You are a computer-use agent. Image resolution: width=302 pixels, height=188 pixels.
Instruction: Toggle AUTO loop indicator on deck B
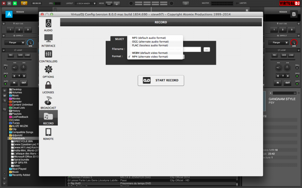pyautogui.click(x=297, y=84)
